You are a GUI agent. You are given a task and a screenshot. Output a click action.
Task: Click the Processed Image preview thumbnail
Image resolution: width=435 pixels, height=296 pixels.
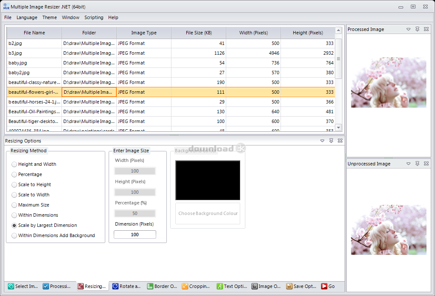click(388, 82)
